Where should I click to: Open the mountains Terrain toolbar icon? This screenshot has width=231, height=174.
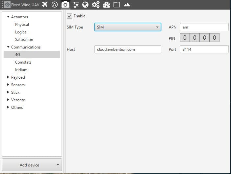coord(127,5)
